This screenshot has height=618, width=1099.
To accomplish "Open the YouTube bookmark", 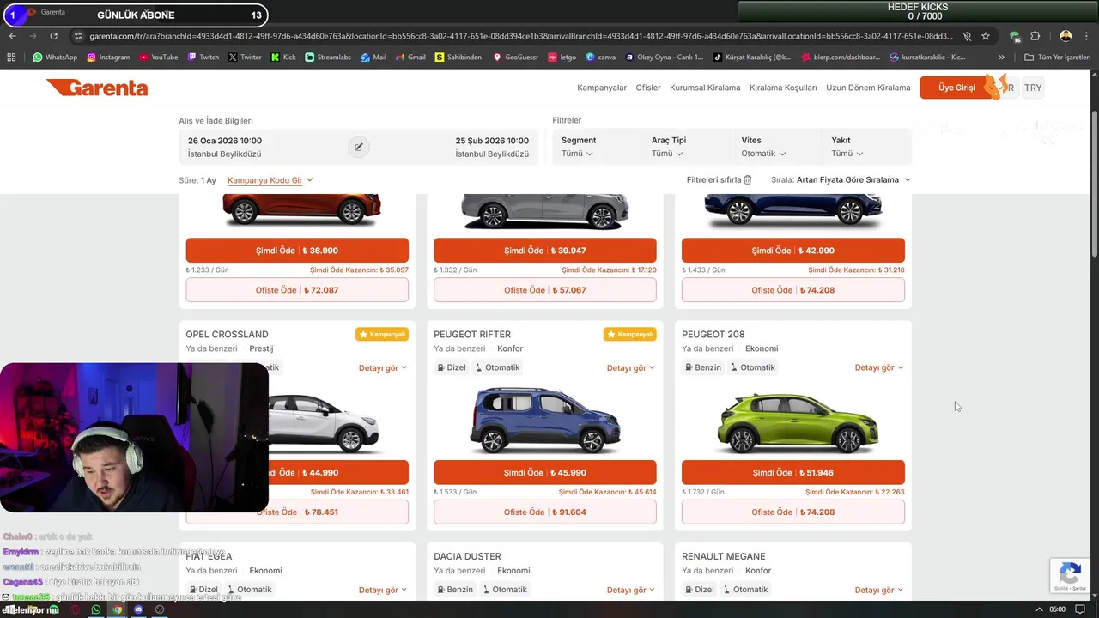I will point(157,58).
